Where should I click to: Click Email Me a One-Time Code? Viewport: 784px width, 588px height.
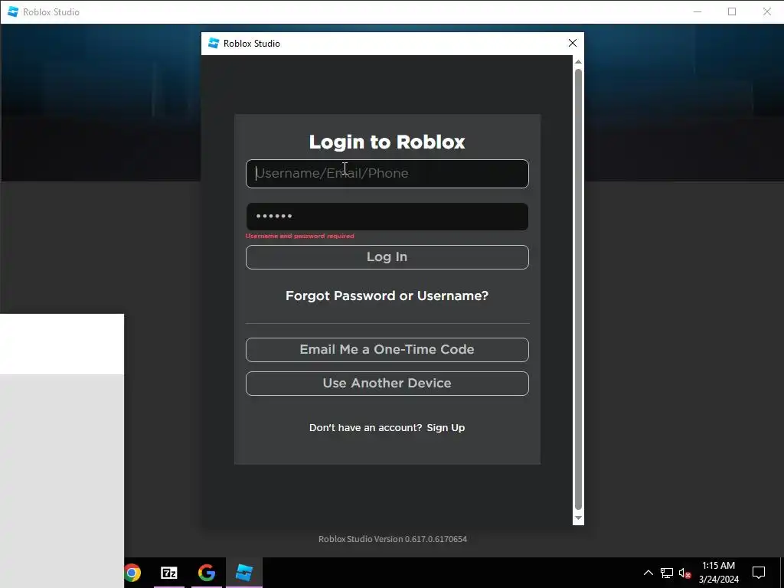387,349
